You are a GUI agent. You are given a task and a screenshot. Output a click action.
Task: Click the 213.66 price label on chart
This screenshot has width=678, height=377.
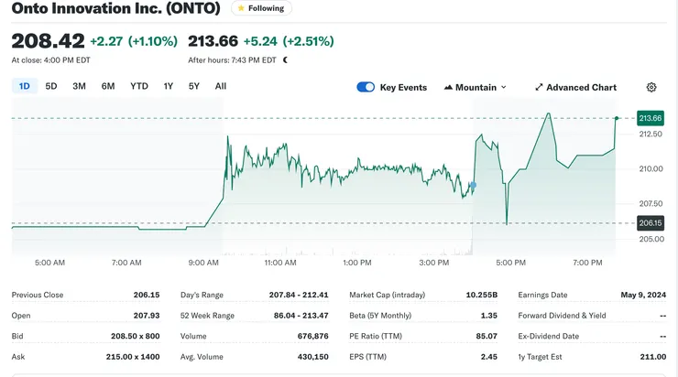pyautogui.click(x=651, y=118)
